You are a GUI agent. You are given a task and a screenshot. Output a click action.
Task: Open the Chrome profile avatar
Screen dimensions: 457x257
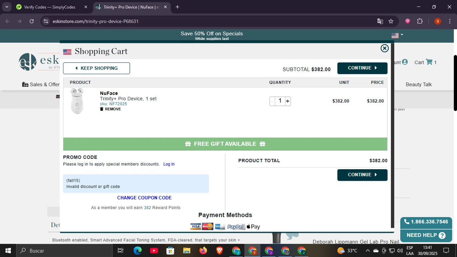pos(438,21)
